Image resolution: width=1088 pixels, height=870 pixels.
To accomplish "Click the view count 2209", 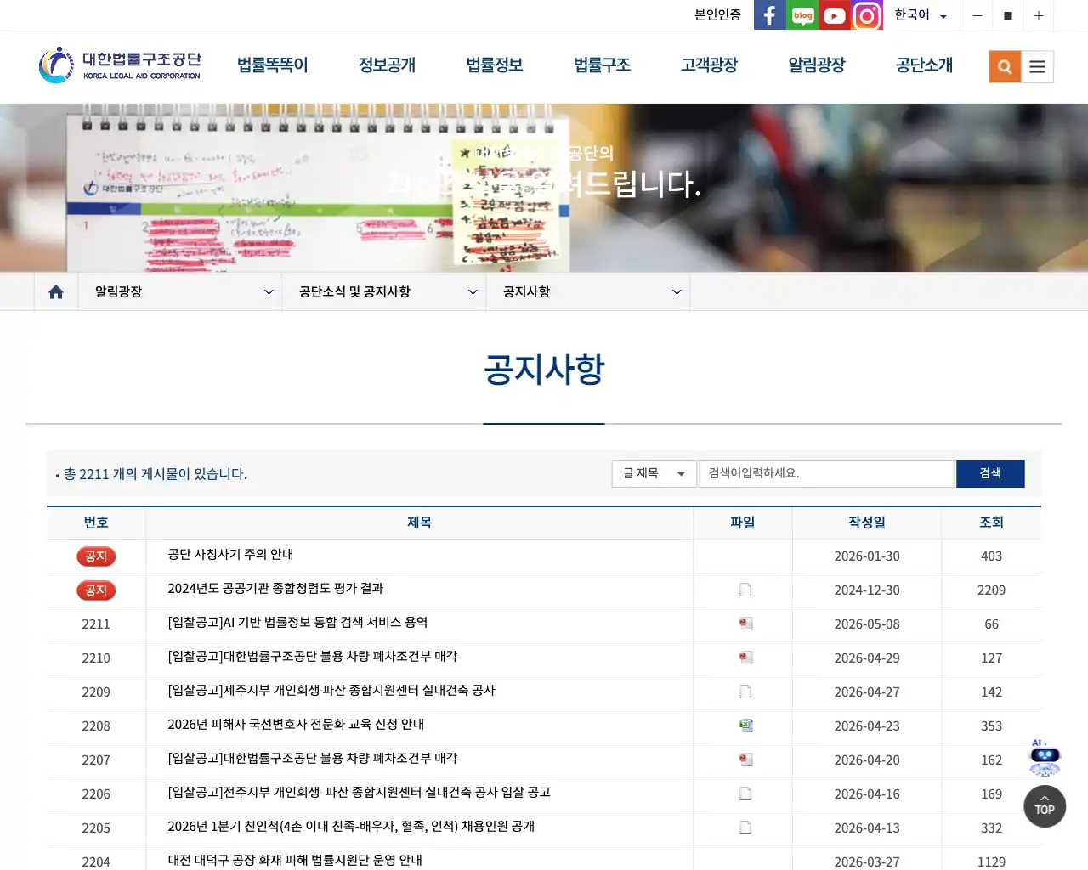I will coord(991,590).
